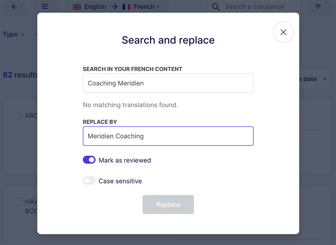This screenshot has width=336, height=245.
Task: Check the ABO translation checkbox
Action: coord(18,116)
